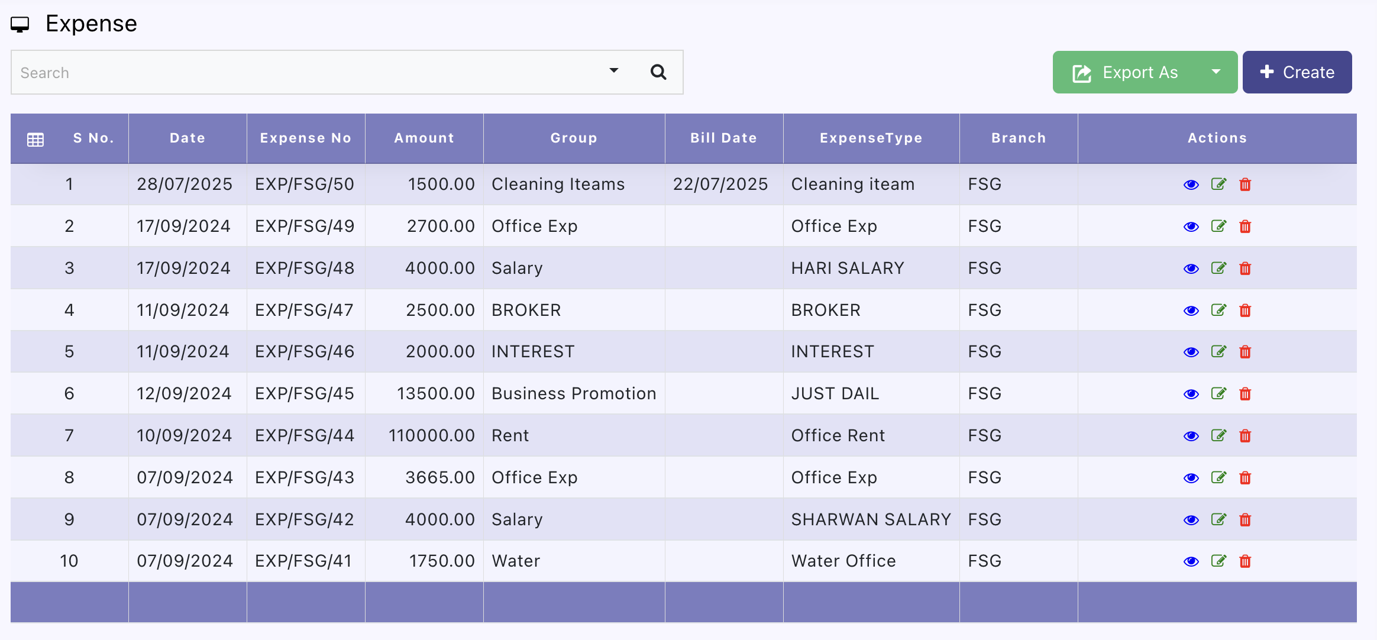This screenshot has width=1377, height=640.
Task: Click the search magnifier icon
Action: click(x=658, y=72)
